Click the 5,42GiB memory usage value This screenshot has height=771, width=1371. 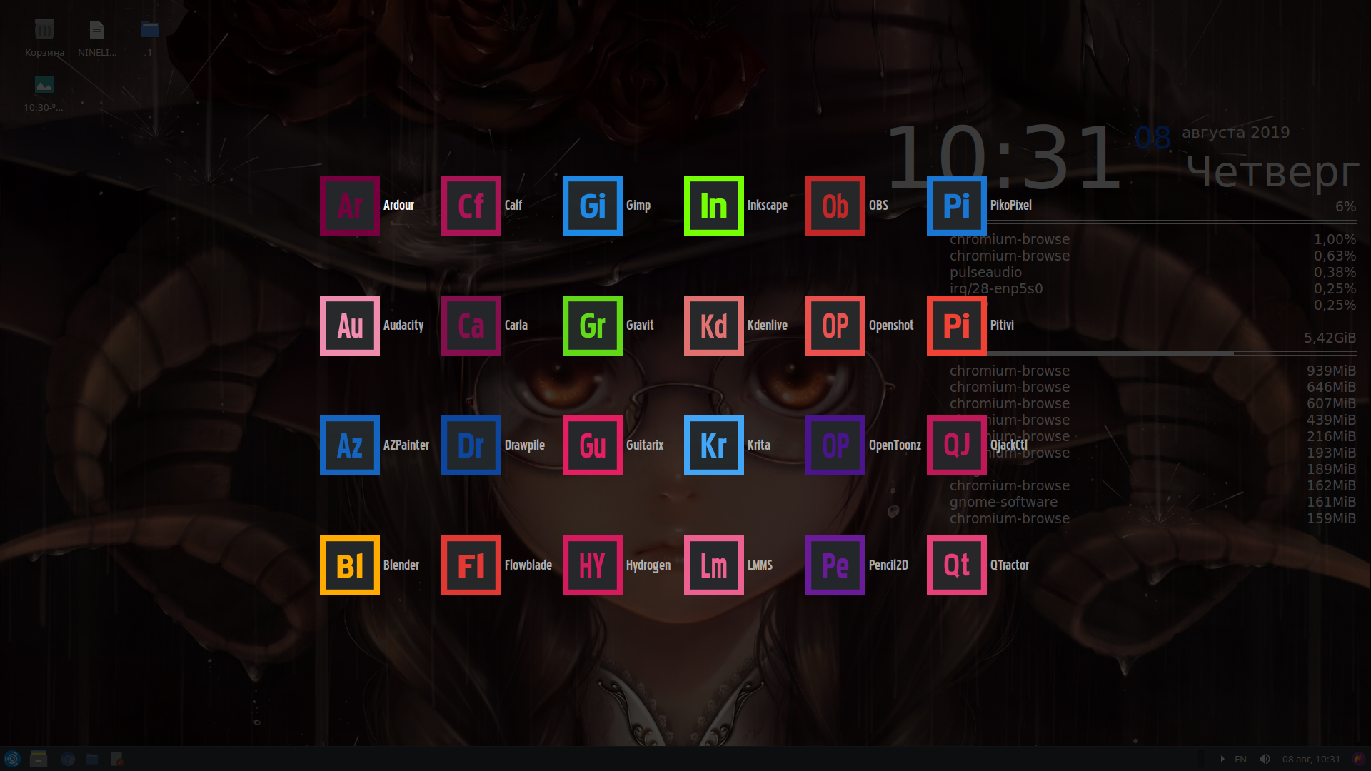(1330, 338)
